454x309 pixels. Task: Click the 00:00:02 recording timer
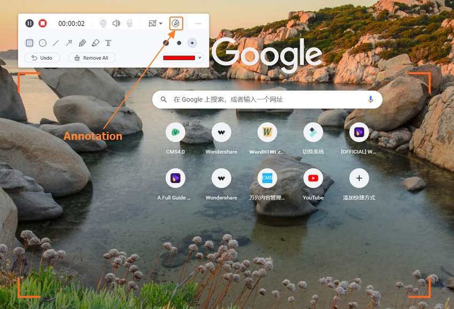(x=72, y=23)
